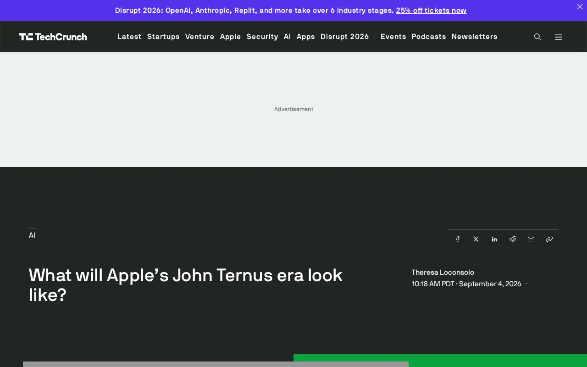
Task: Open the Startups nav item
Action: coord(163,37)
